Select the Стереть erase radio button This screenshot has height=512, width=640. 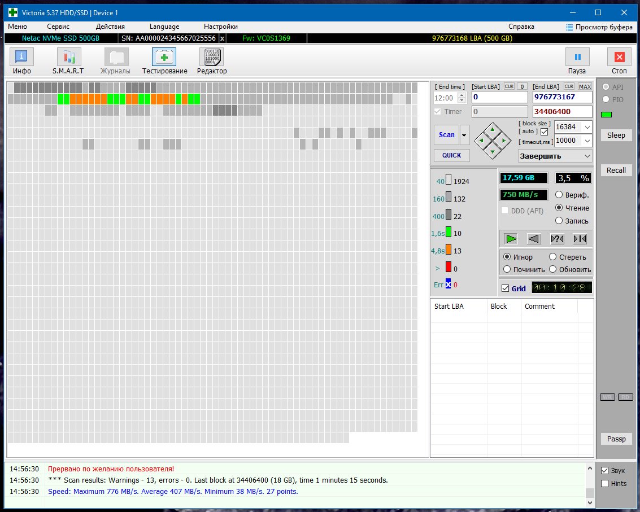pos(552,257)
